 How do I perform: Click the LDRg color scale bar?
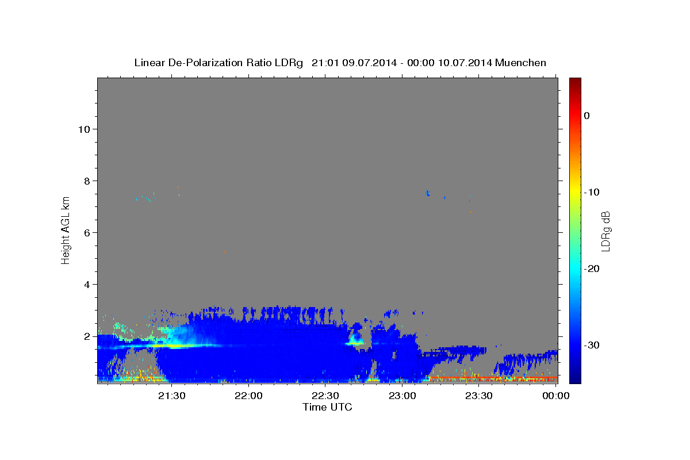click(575, 231)
